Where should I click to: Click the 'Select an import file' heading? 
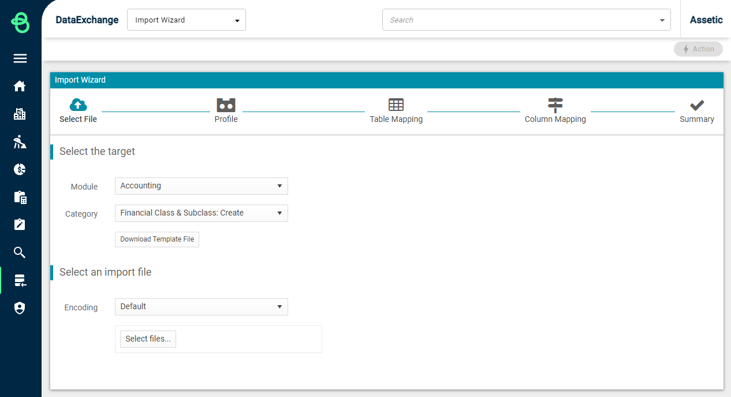tap(106, 272)
